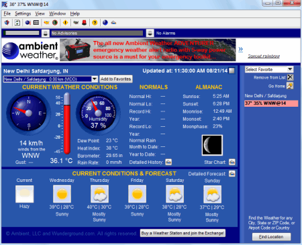
Task: Click the gray US map toolbar icon
Action: (76, 22)
